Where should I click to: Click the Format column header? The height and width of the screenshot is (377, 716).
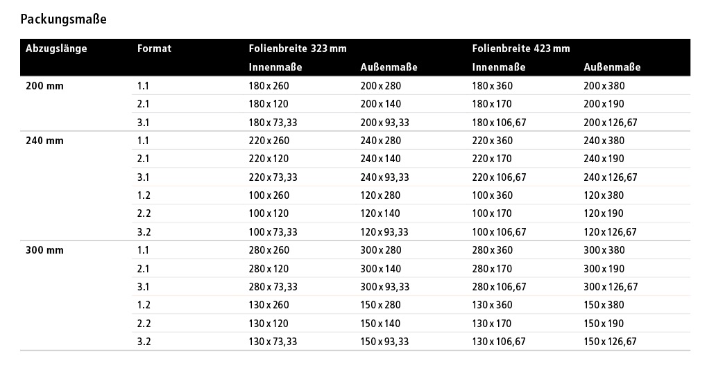[x=154, y=49]
